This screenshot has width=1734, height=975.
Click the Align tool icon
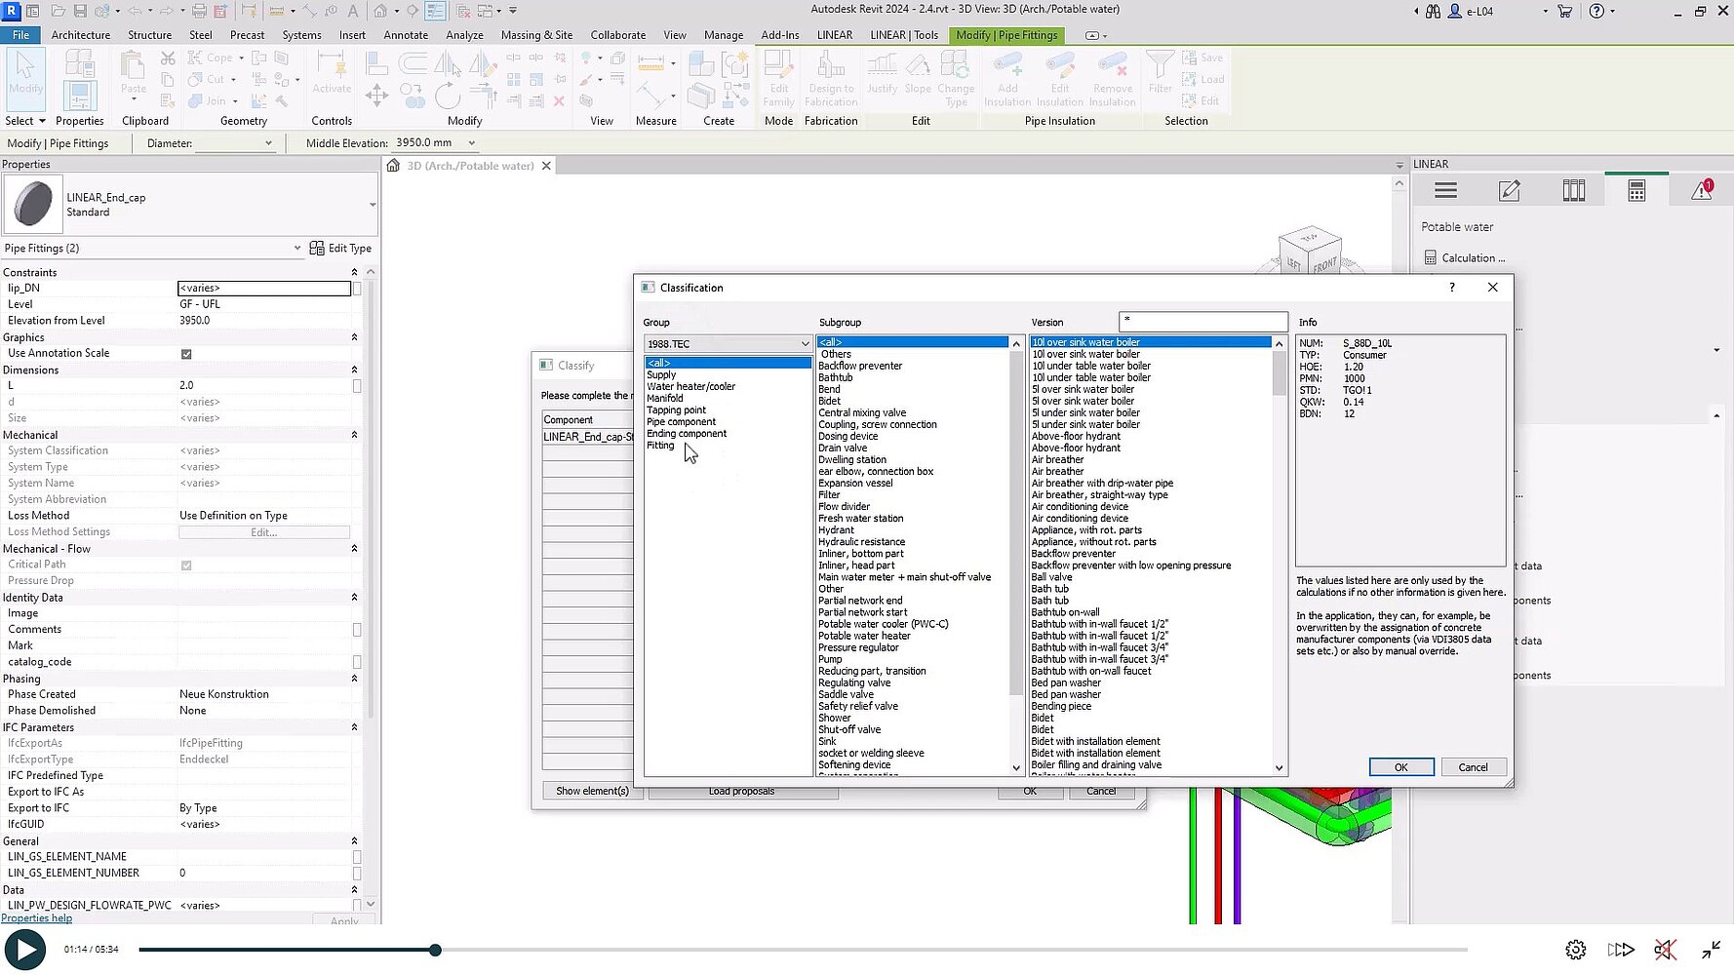[376, 63]
